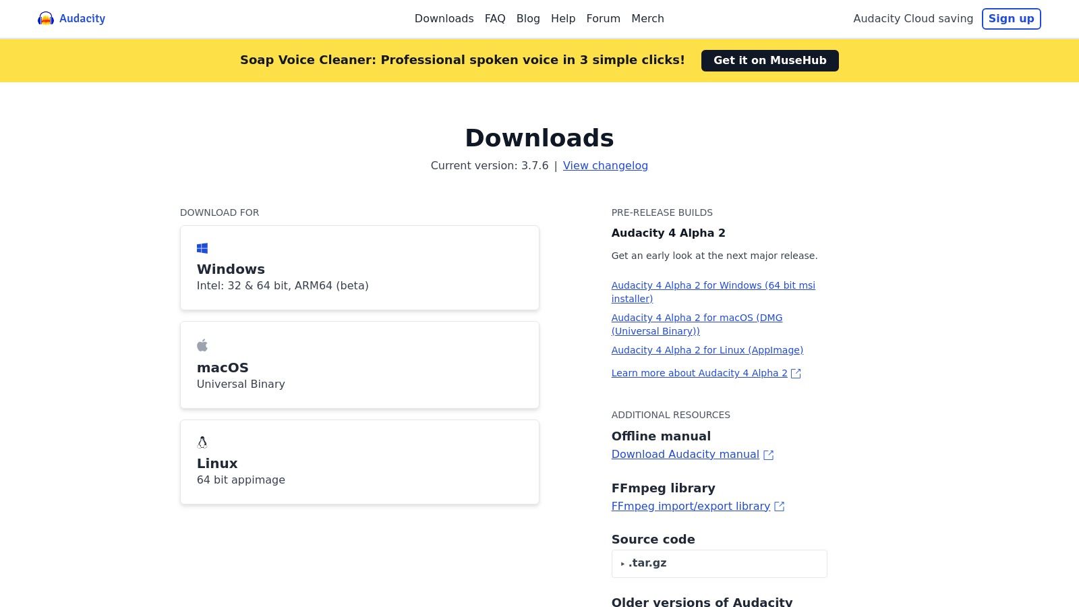Download Audacity 4 Alpha 2 for Windows

click(713, 292)
